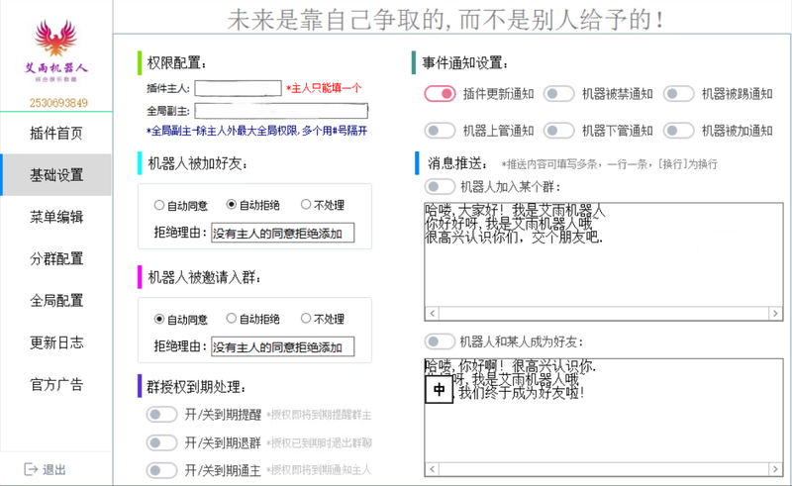Select 自动拒绝 for 机器人被加好友
The width and height of the screenshot is (792, 486).
point(232,205)
